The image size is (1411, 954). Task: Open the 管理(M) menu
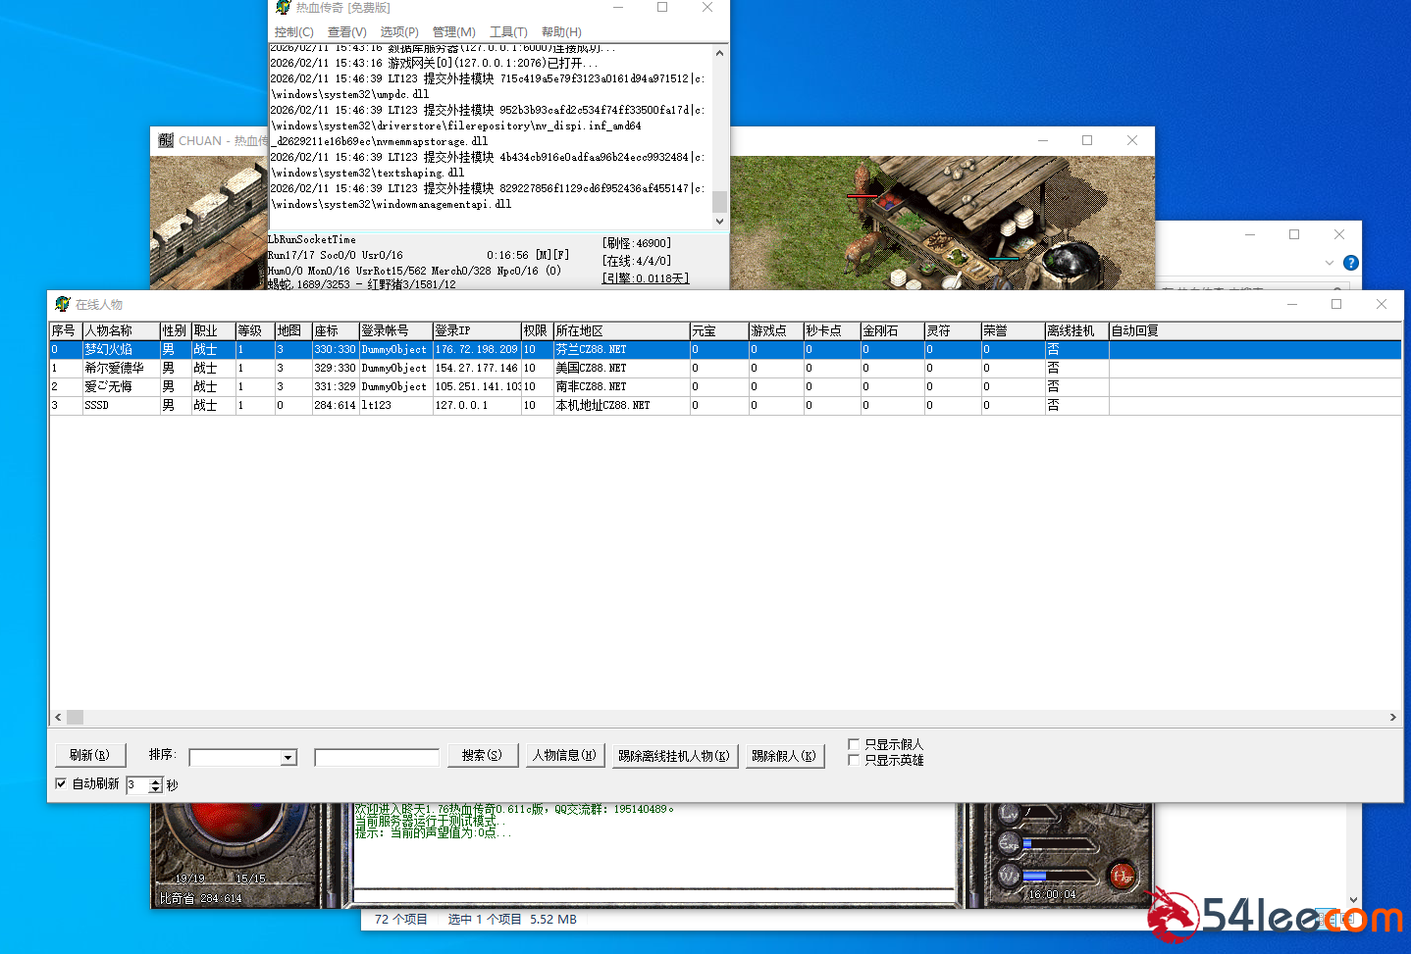coord(453,32)
